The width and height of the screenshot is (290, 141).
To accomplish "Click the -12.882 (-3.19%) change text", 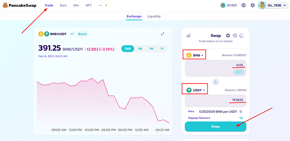I will [x=99, y=49].
